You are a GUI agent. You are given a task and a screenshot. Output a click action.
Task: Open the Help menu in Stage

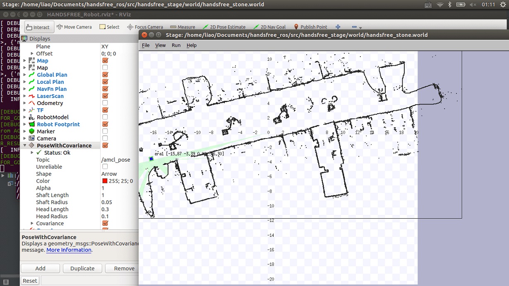[x=191, y=45]
